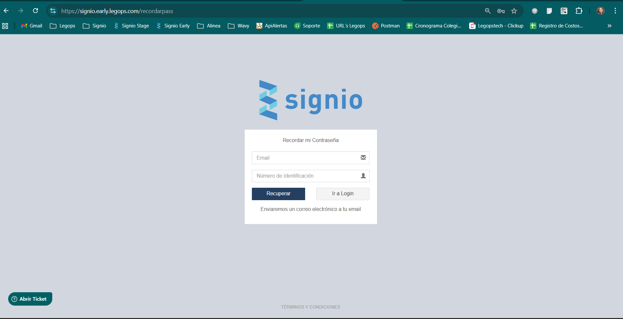Open the Wavy bookmark folder
The width and height of the screenshot is (623, 319).
coord(238,26)
